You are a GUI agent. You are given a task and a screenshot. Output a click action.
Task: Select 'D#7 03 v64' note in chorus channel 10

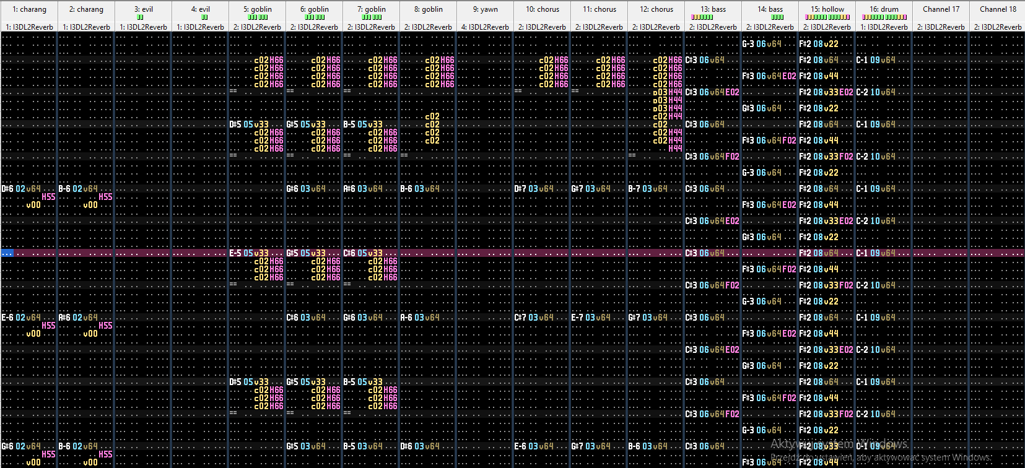534,189
